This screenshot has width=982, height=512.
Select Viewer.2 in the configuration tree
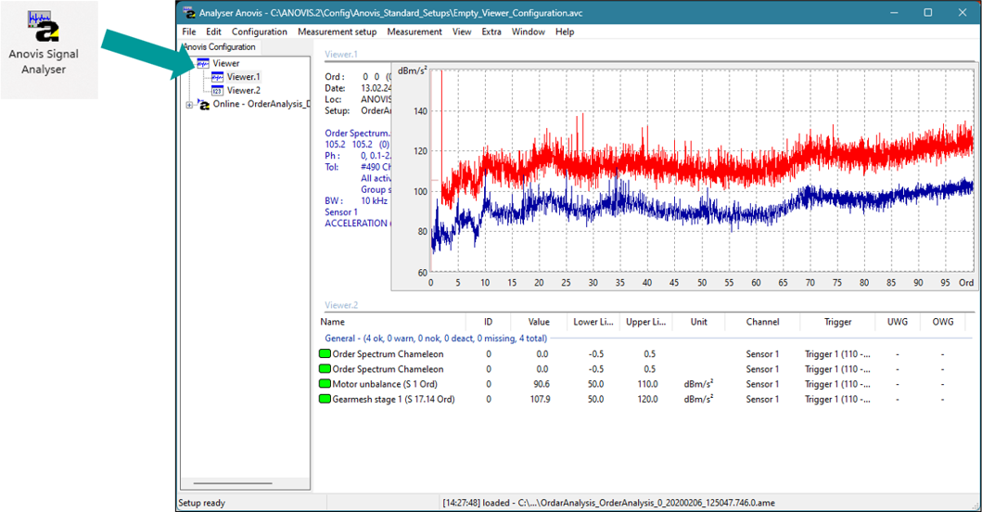click(x=243, y=91)
